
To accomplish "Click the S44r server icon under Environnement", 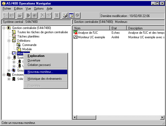I will (14, 79).
